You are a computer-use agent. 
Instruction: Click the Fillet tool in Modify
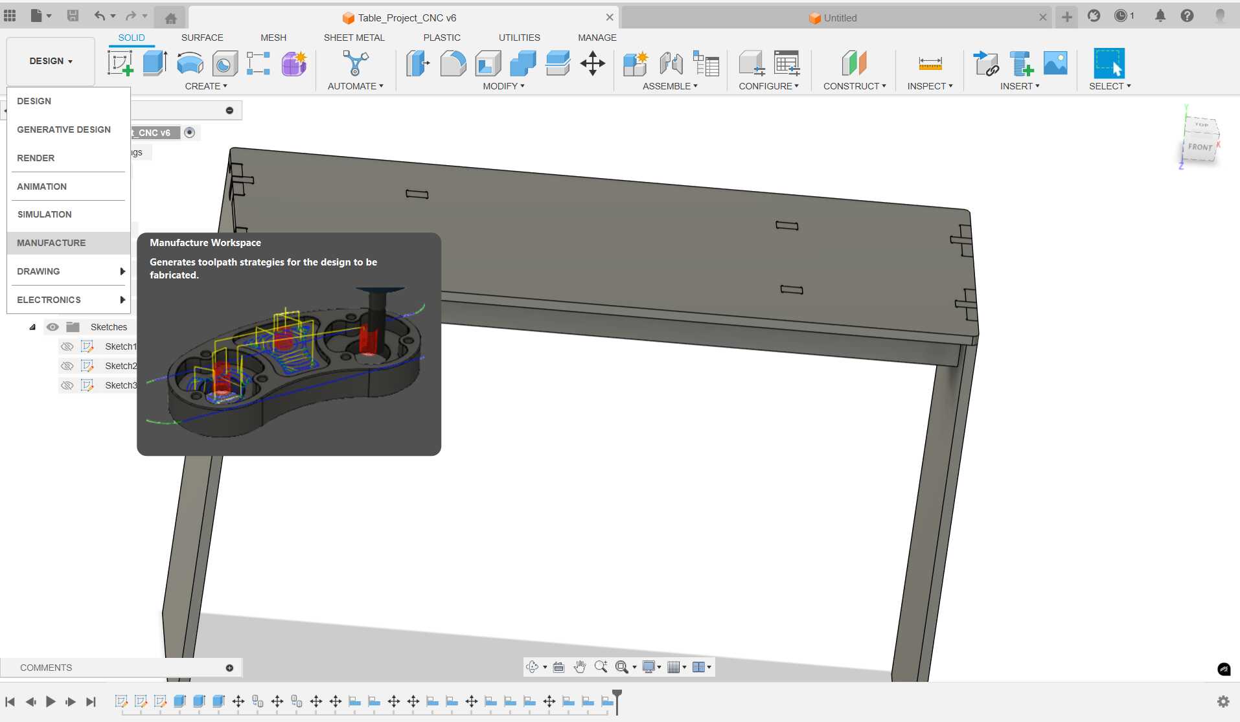[453, 63]
